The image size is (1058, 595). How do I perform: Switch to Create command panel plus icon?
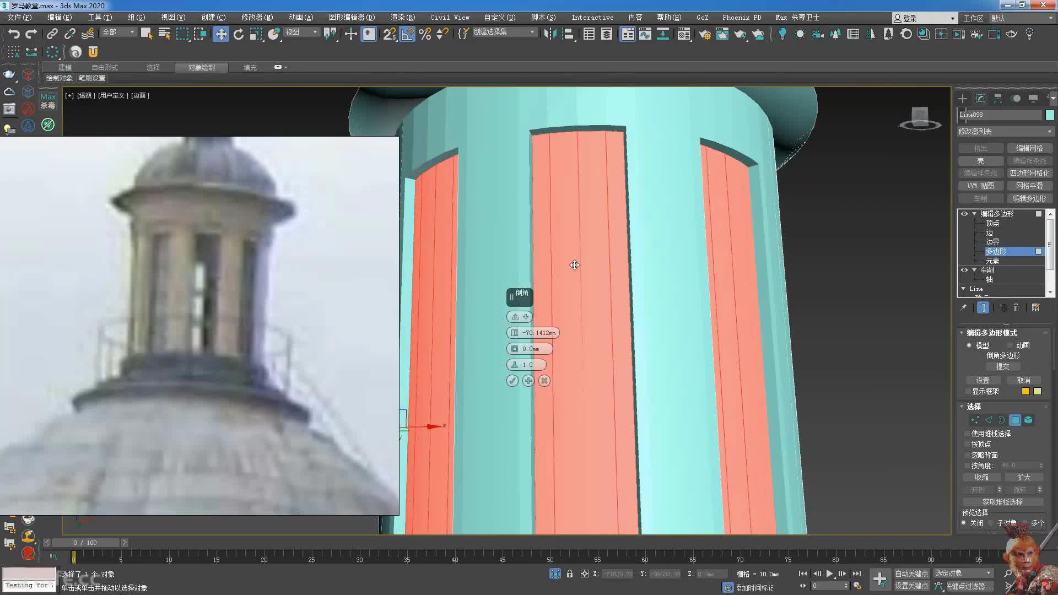pos(962,98)
